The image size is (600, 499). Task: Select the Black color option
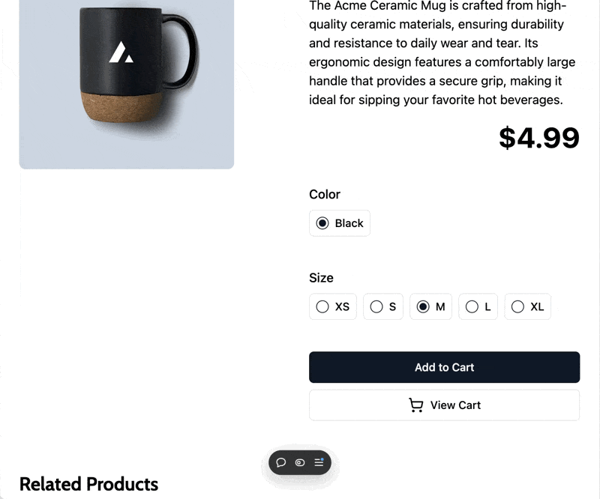[340, 223]
